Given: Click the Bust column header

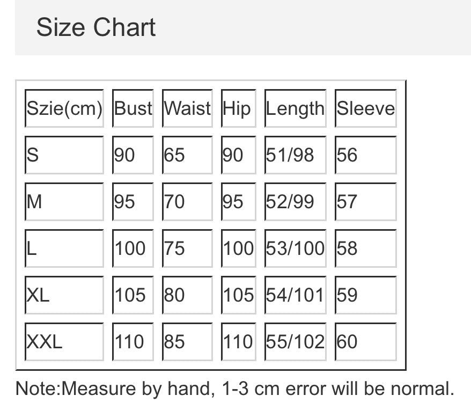Looking at the screenshot, I should tap(133, 108).
